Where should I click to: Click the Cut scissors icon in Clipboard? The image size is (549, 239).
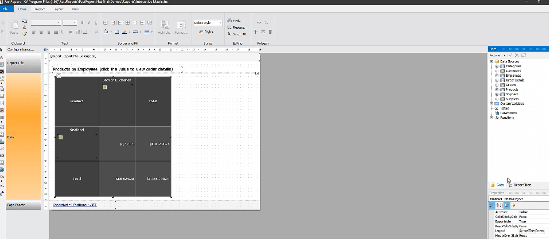pyautogui.click(x=25, y=27)
